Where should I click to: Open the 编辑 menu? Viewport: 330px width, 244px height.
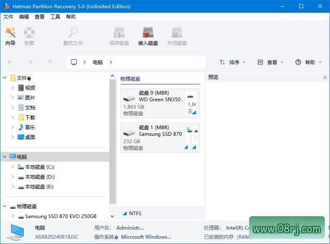pyautogui.click(x=24, y=17)
